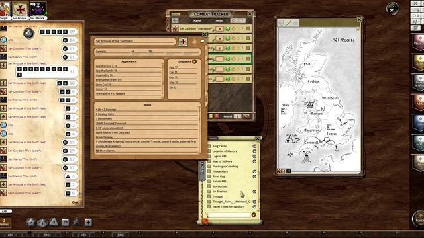Open the Tintagel image entry
The height and width of the screenshot is (238, 424).
(x=218, y=197)
